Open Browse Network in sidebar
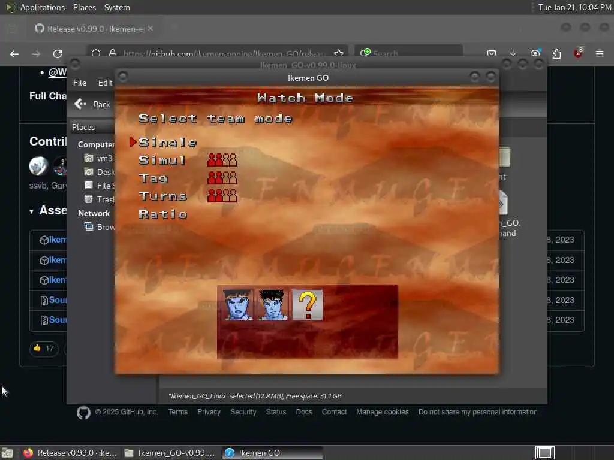The image size is (614, 460). pos(100,227)
